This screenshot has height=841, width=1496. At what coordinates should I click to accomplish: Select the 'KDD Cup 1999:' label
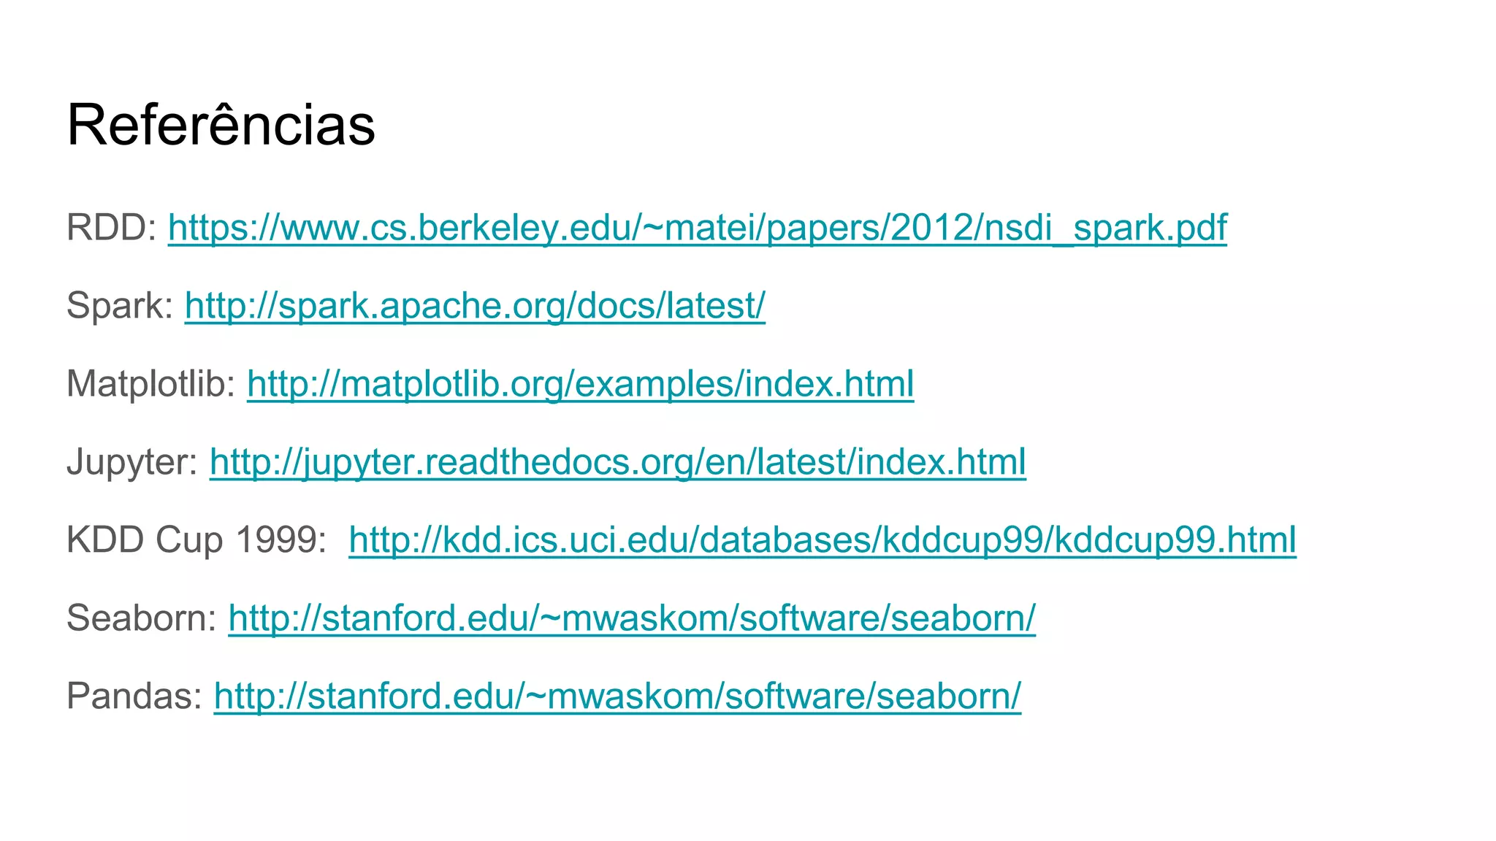pos(196,540)
